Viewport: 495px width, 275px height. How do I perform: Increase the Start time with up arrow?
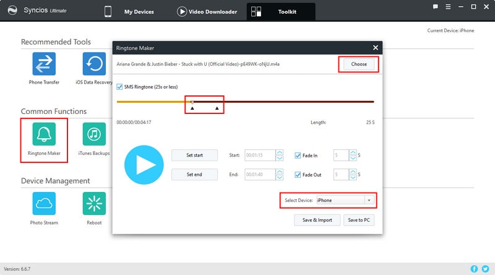coord(280,152)
